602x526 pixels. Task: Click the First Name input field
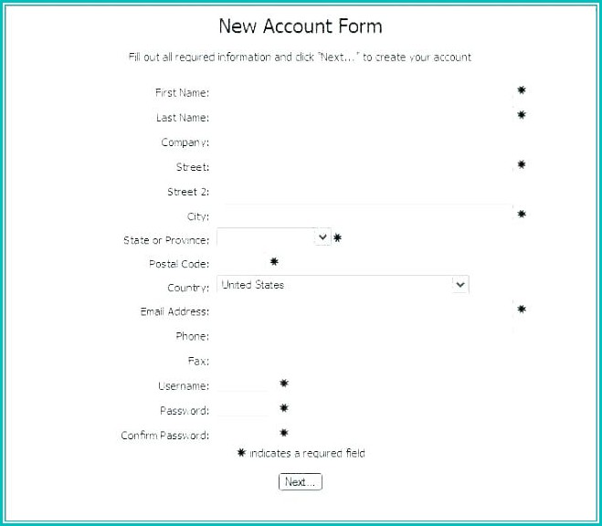click(364, 92)
